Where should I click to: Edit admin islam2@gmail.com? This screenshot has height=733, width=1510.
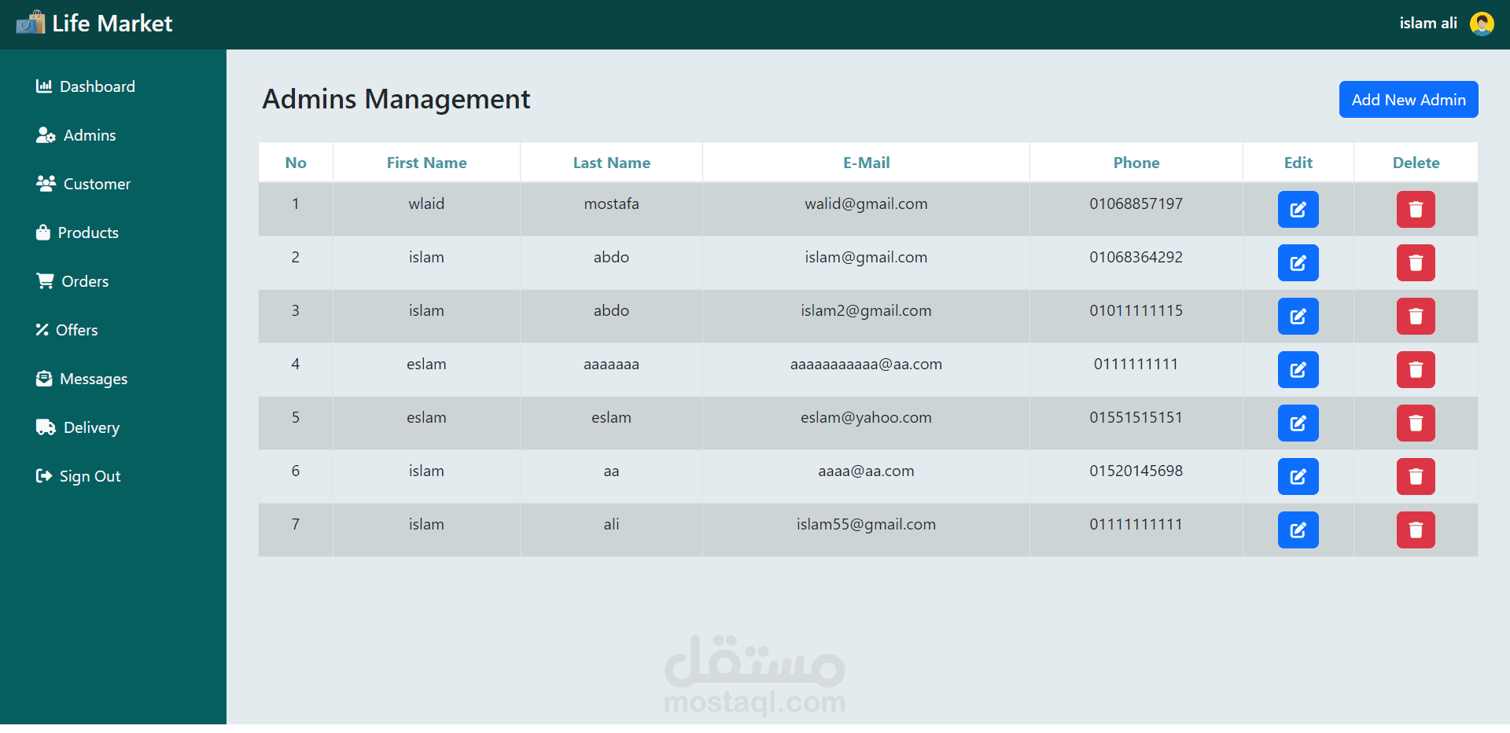[x=1298, y=317]
